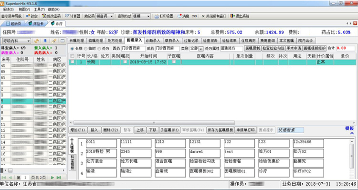Click the 西药 pharmacy input field
This screenshot has width=358, height=190.
click(x=133, y=48)
